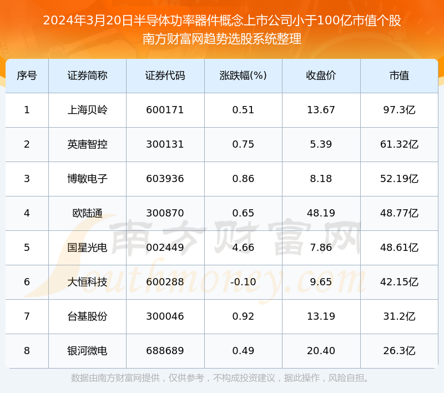Select stock name 国星光电
Screen dimensions: 444x393
pyautogui.click(x=87, y=248)
